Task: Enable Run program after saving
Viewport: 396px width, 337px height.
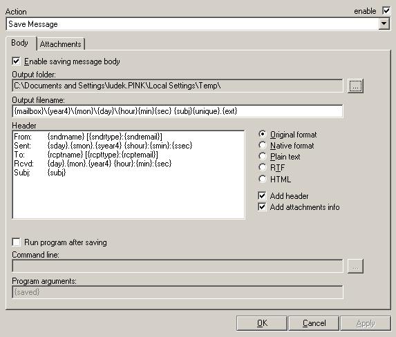Action: [x=16, y=242]
